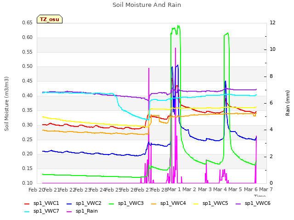Viewport: 294px width, 220px height.
Task: Click the chart title Soil Moisture And Rain
Action: 147,5
